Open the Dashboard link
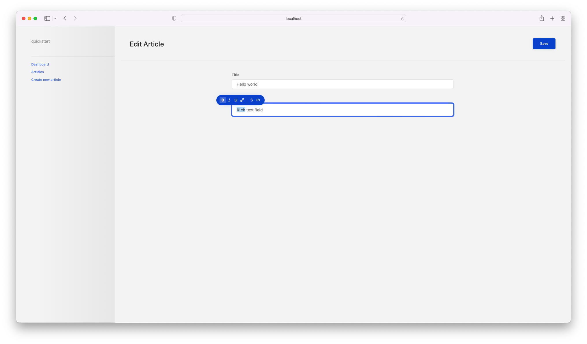 click(40, 64)
